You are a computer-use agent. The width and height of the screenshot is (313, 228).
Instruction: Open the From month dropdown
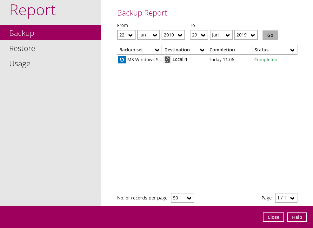point(149,35)
